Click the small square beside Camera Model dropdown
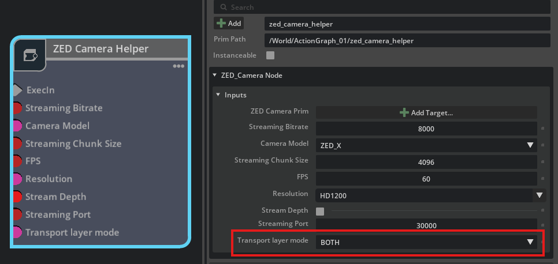The height and width of the screenshot is (264, 558). [543, 145]
